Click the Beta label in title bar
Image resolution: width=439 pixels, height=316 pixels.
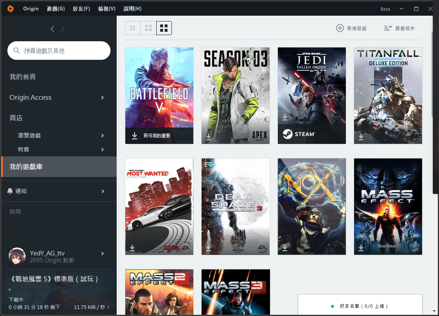coord(385,9)
